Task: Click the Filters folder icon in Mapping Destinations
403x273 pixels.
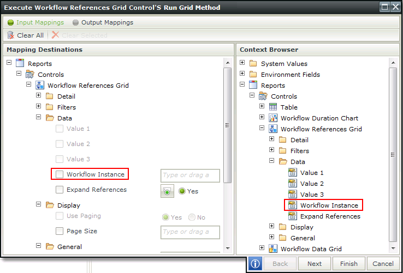Action: click(49, 107)
